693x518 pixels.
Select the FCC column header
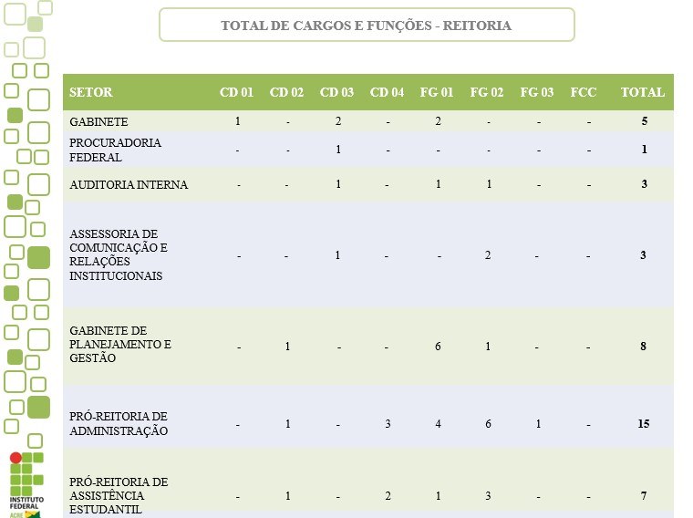[584, 92]
